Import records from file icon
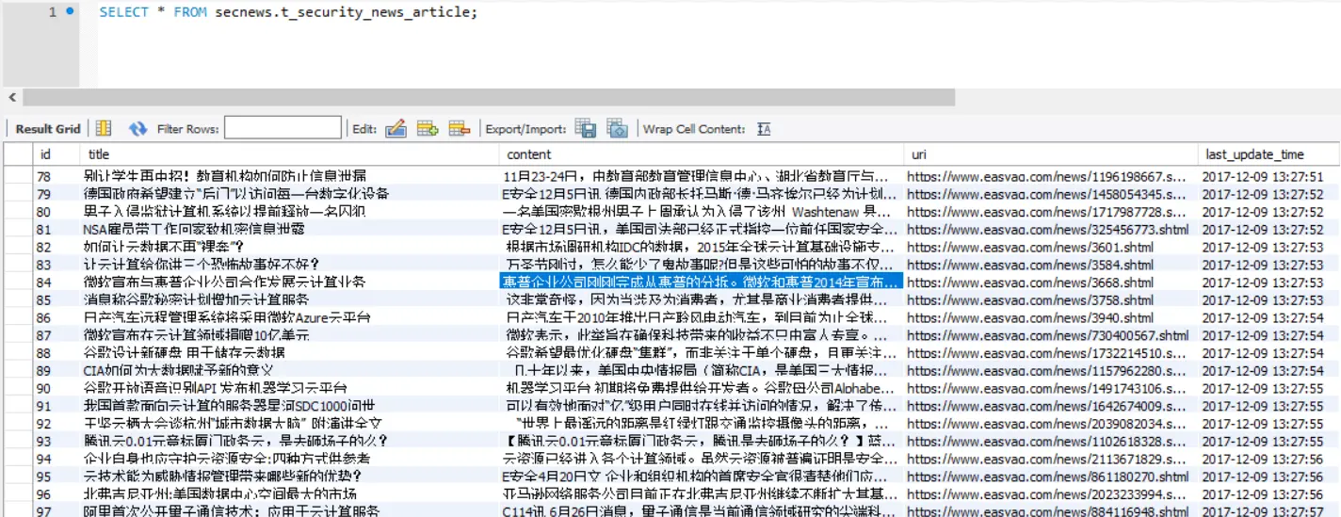 pos(617,129)
